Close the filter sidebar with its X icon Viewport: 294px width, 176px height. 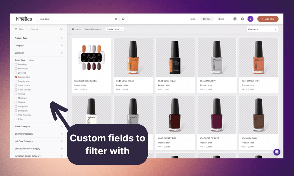coord(61,29)
